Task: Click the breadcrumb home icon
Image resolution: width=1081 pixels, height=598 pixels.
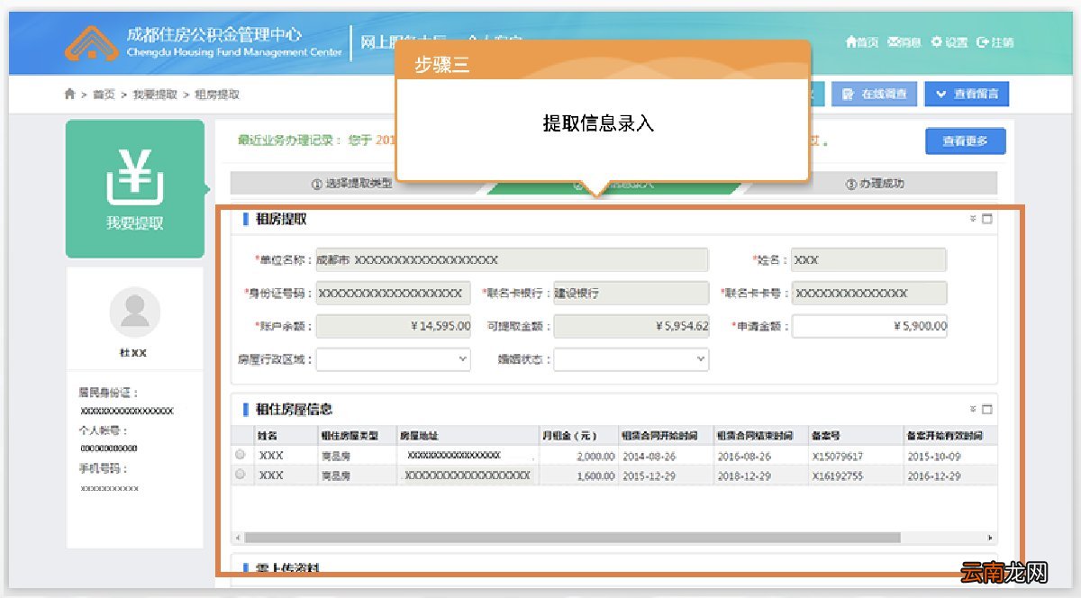Action: 69,94
